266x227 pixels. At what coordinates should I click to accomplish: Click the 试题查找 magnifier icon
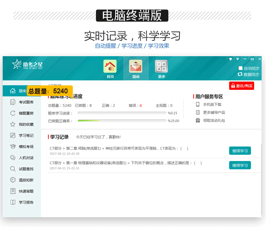tap(13, 169)
